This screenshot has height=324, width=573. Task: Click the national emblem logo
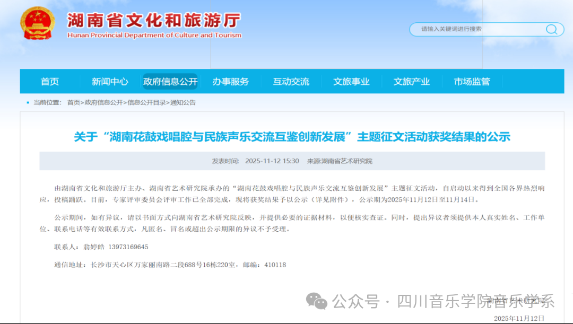coord(37,24)
